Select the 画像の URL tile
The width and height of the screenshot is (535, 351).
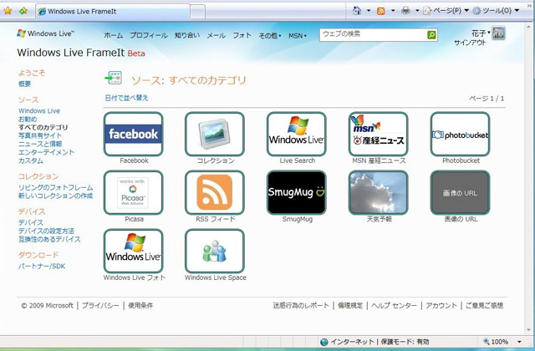tap(461, 193)
